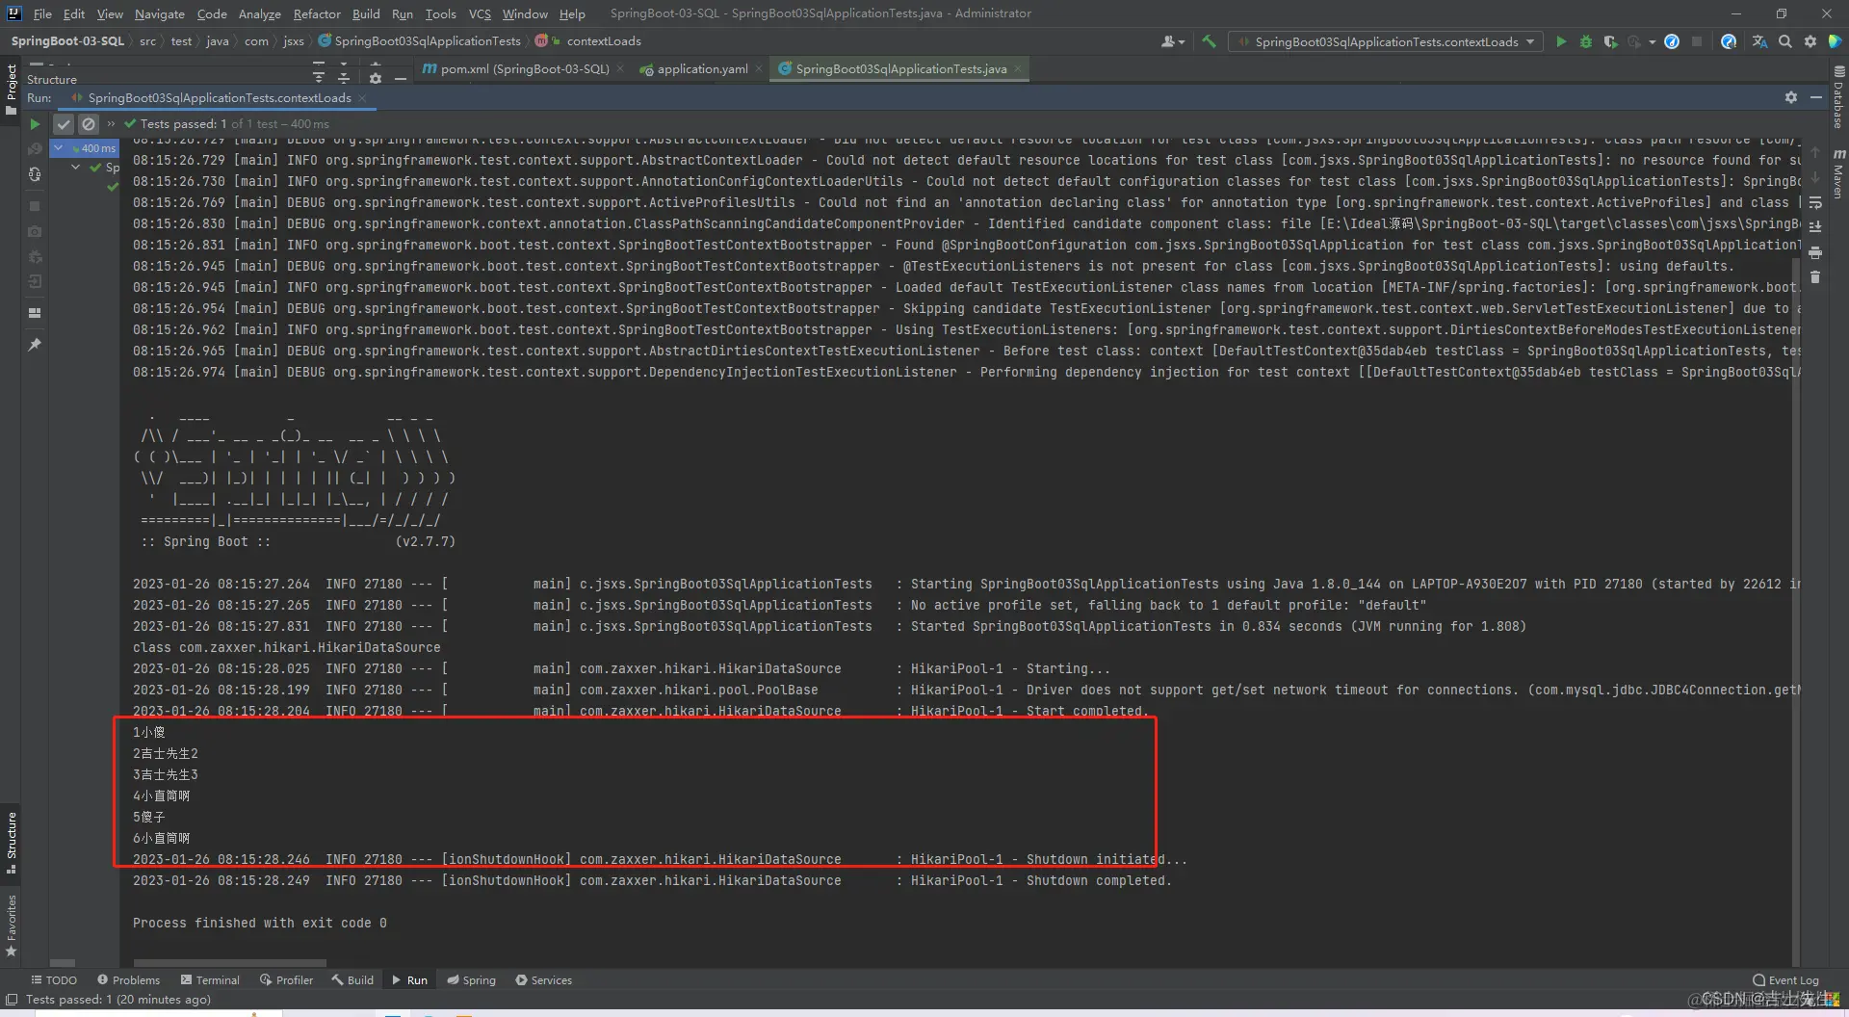Click the SpringBoot-03-SQL breadcrumb
This screenshot has width=1849, height=1017.
point(67,40)
